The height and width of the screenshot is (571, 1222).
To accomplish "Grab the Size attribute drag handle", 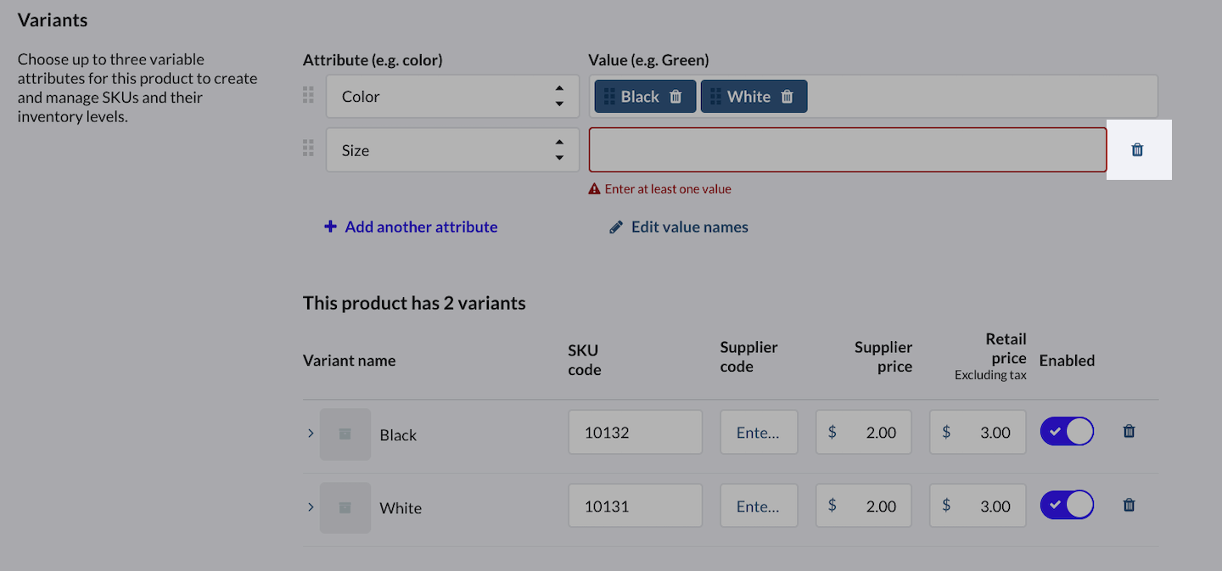I will point(309,149).
